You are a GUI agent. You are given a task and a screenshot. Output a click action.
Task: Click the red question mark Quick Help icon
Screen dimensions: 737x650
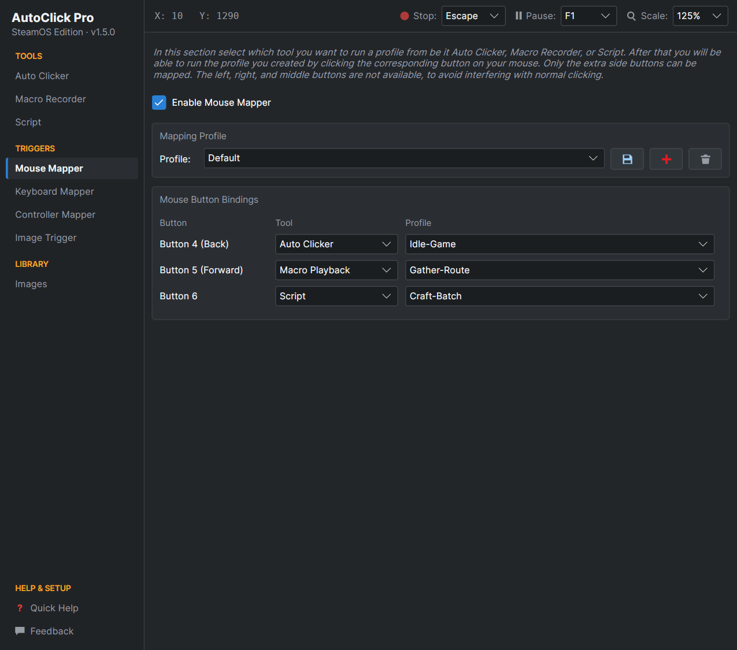pos(20,608)
